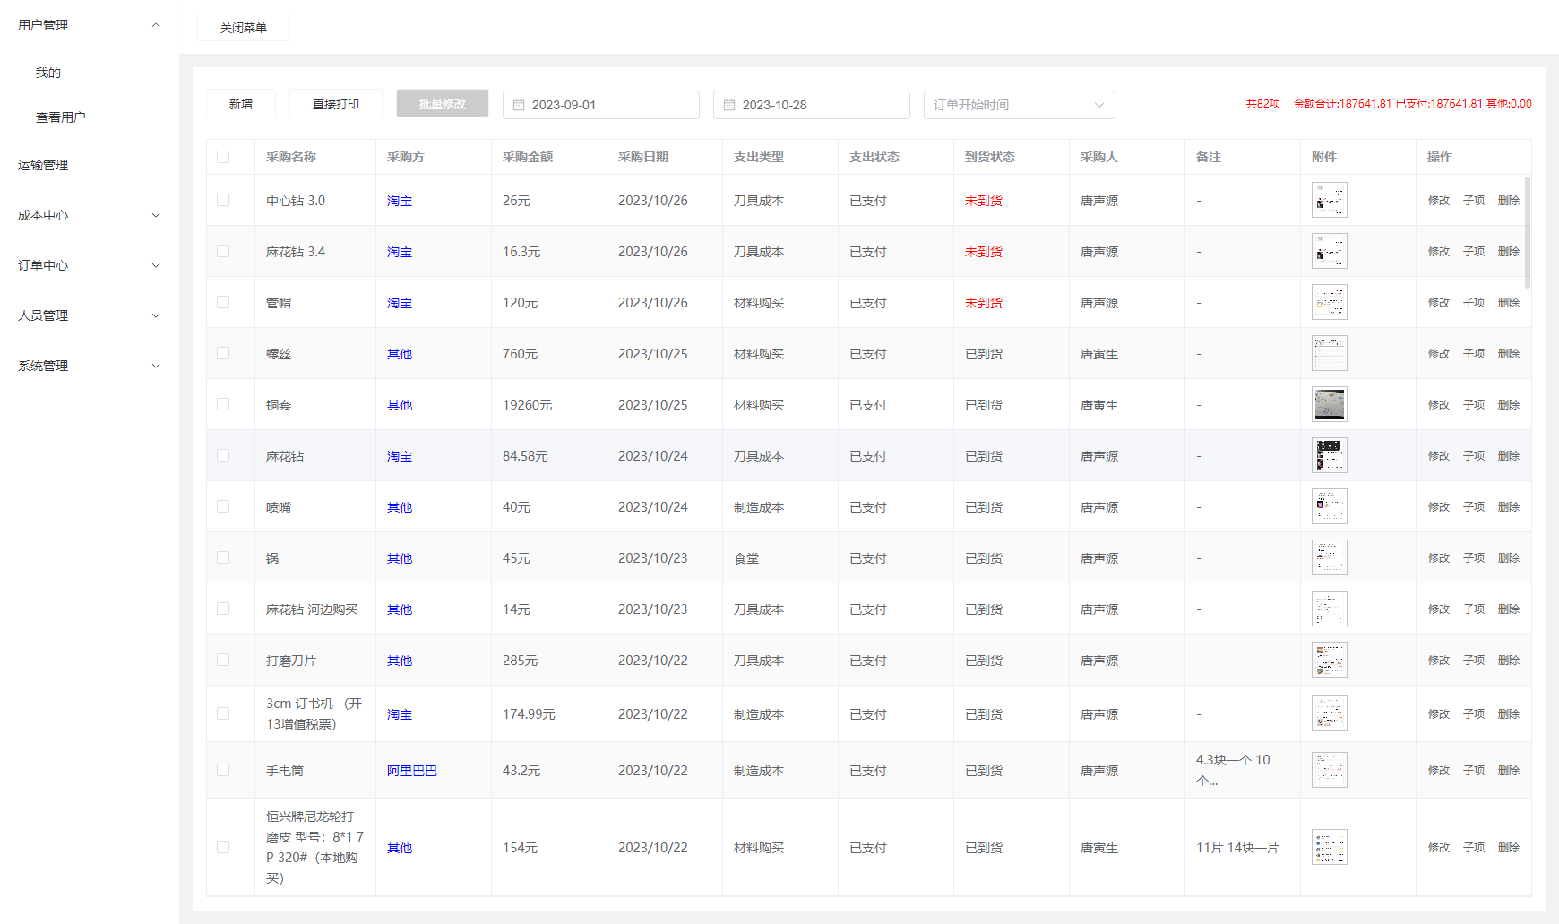Expand the 人员管理 sidebar menu
The height and width of the screenshot is (924, 1559).
[x=90, y=315]
